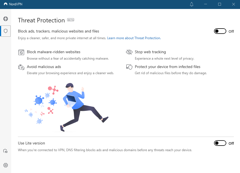This screenshot has width=240, height=173.
Task: Click the BETA badge next to the title
Action: pyautogui.click(x=70, y=20)
